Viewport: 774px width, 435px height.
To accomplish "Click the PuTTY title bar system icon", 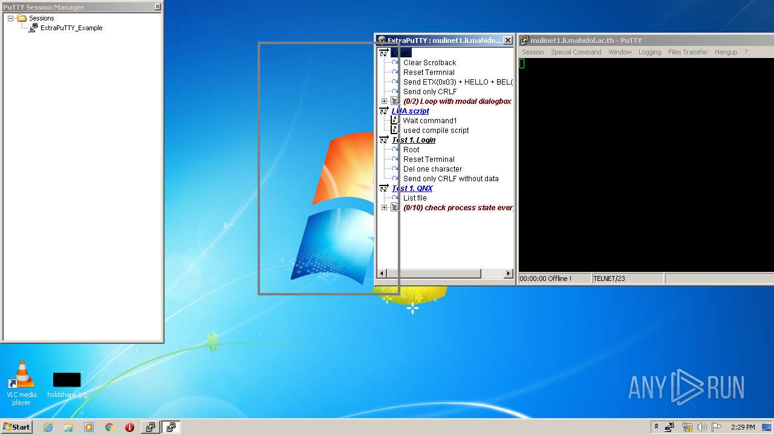I will pyautogui.click(x=524, y=40).
